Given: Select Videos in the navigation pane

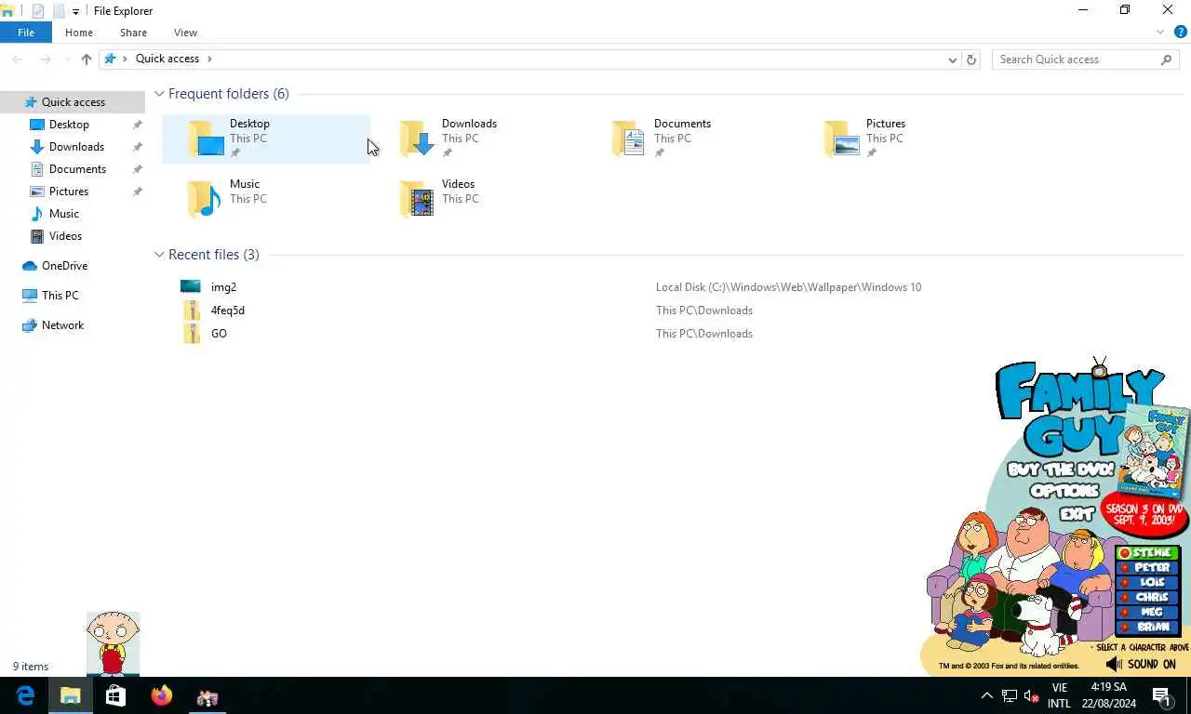Looking at the screenshot, I should click(x=65, y=236).
